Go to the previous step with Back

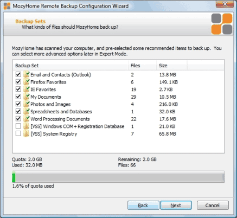pos(143,206)
